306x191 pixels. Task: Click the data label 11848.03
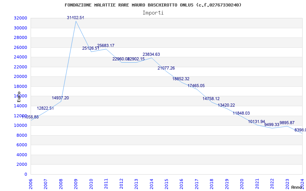241,113
